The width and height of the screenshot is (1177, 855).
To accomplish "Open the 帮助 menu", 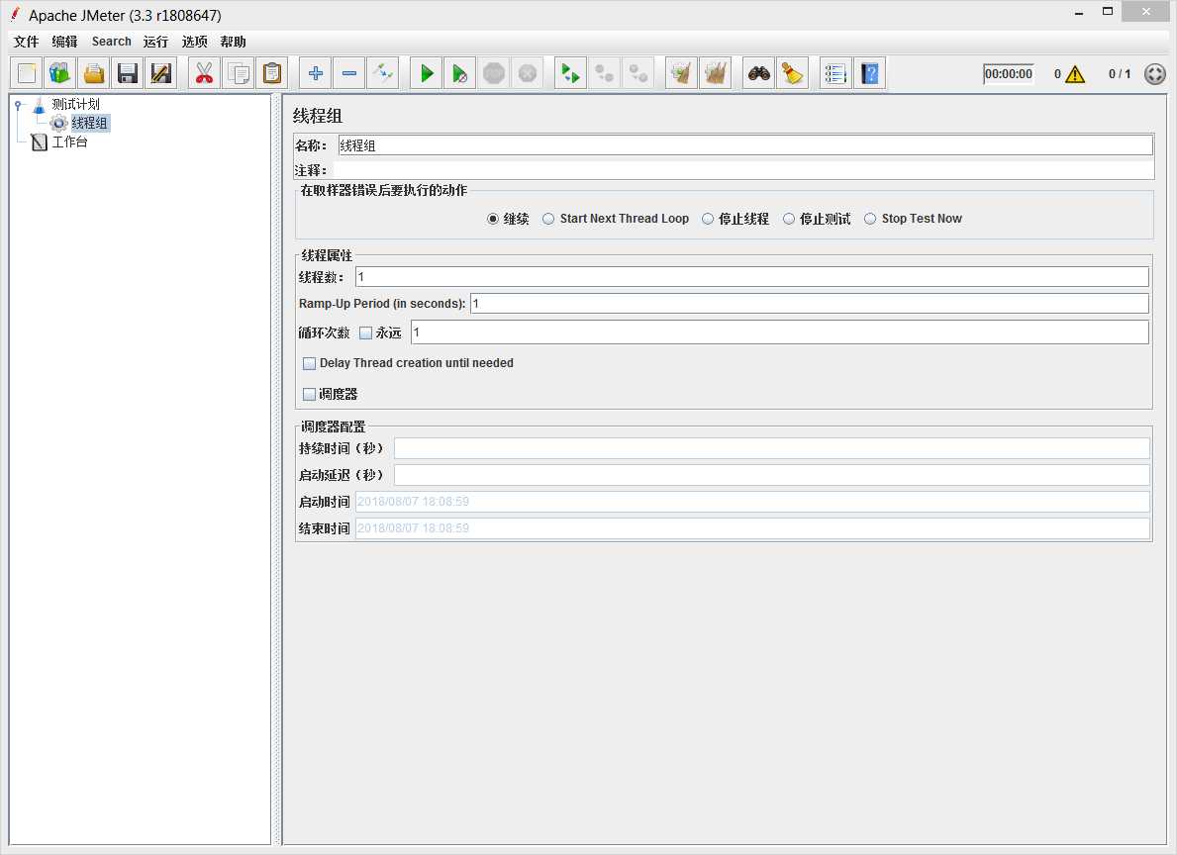I will tap(233, 42).
